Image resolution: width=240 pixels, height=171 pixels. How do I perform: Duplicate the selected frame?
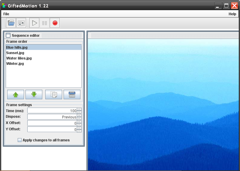tap(54, 94)
